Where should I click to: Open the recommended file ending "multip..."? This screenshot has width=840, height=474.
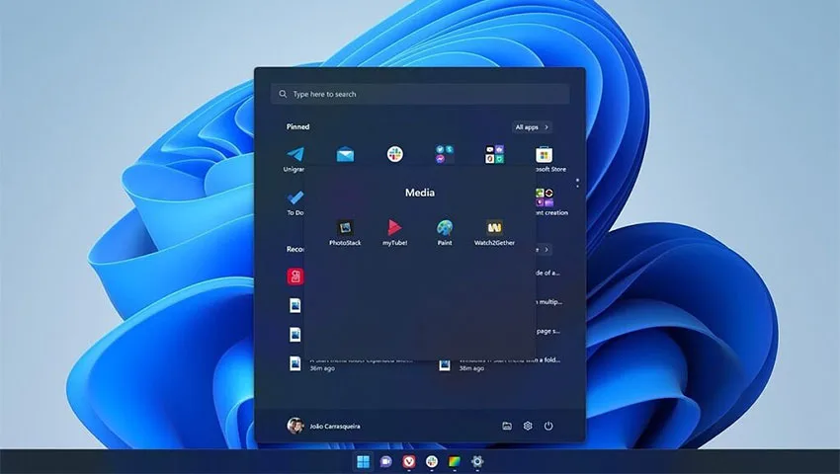coord(549,302)
